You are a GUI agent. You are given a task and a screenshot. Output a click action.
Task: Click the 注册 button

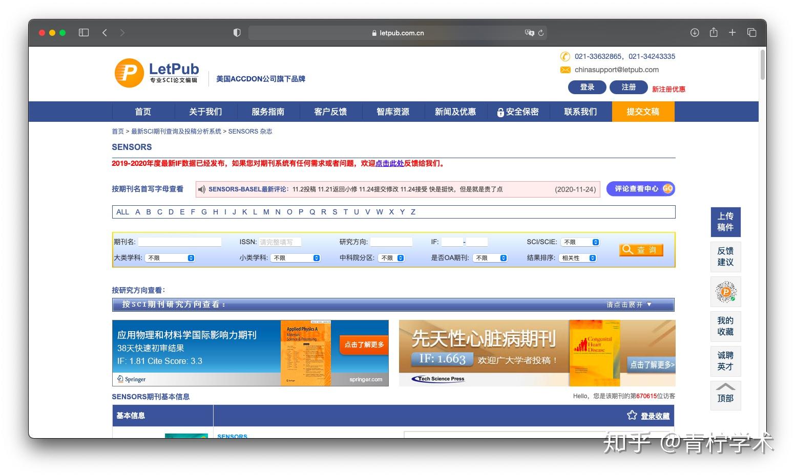pos(628,87)
